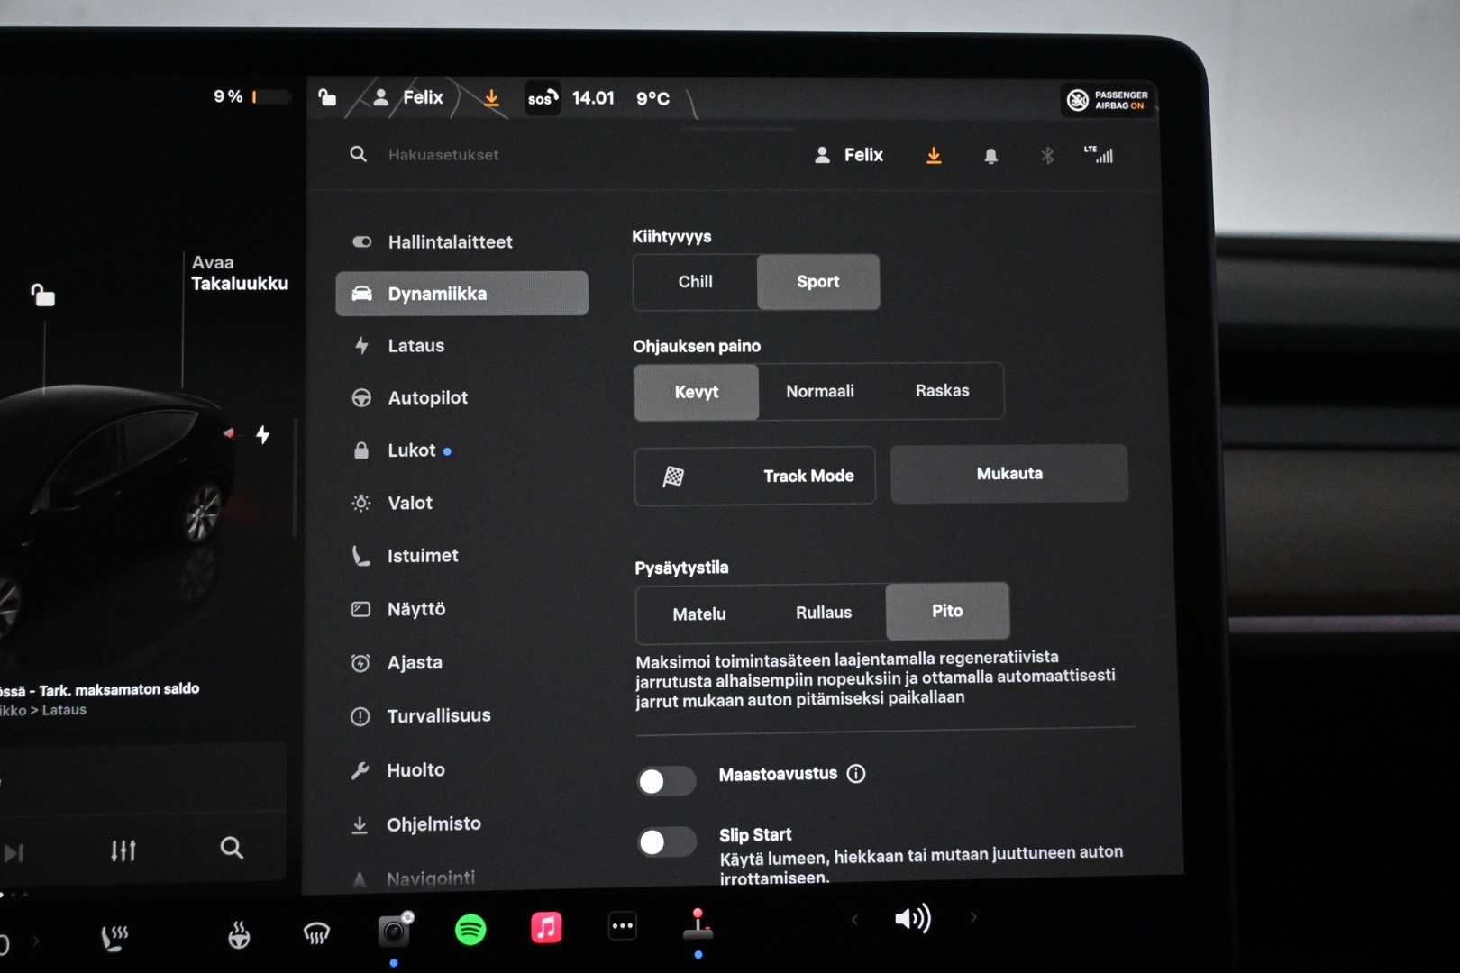Click the Mukauta button
This screenshot has height=973, width=1460.
click(1008, 474)
